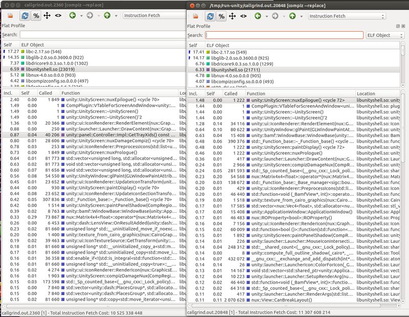
Task: Select compute_full_outline_shadow row
Action: (x=293, y=253)
